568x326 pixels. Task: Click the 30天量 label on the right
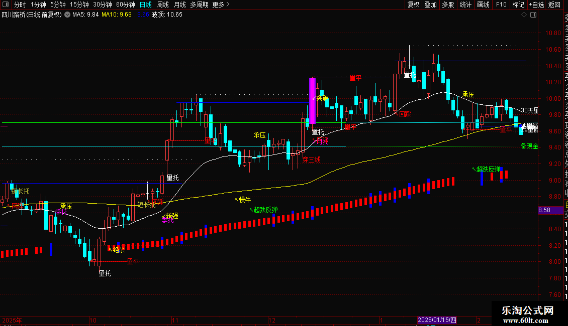pyautogui.click(x=529, y=110)
